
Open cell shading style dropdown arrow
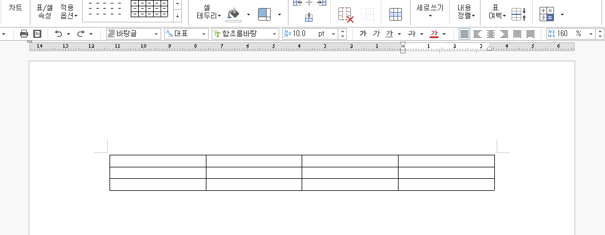pyautogui.click(x=279, y=15)
